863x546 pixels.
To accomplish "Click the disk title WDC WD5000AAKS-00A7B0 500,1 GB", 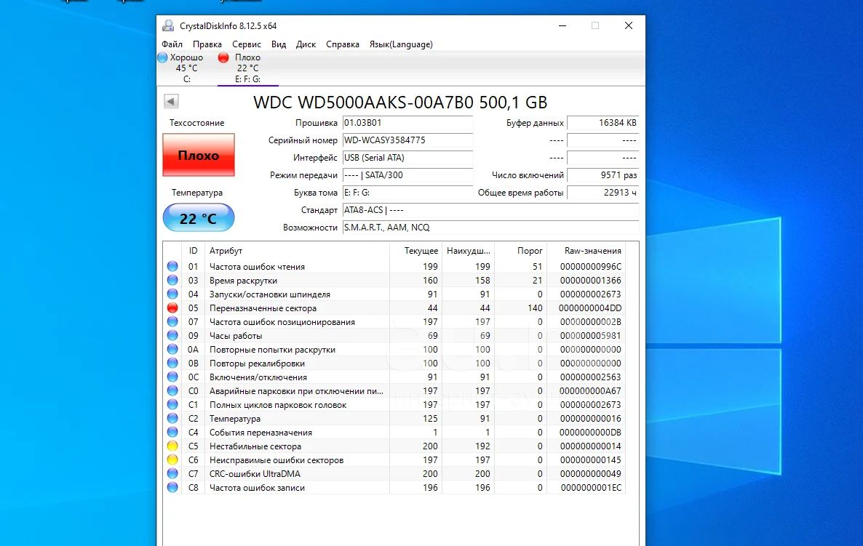I will [400, 103].
